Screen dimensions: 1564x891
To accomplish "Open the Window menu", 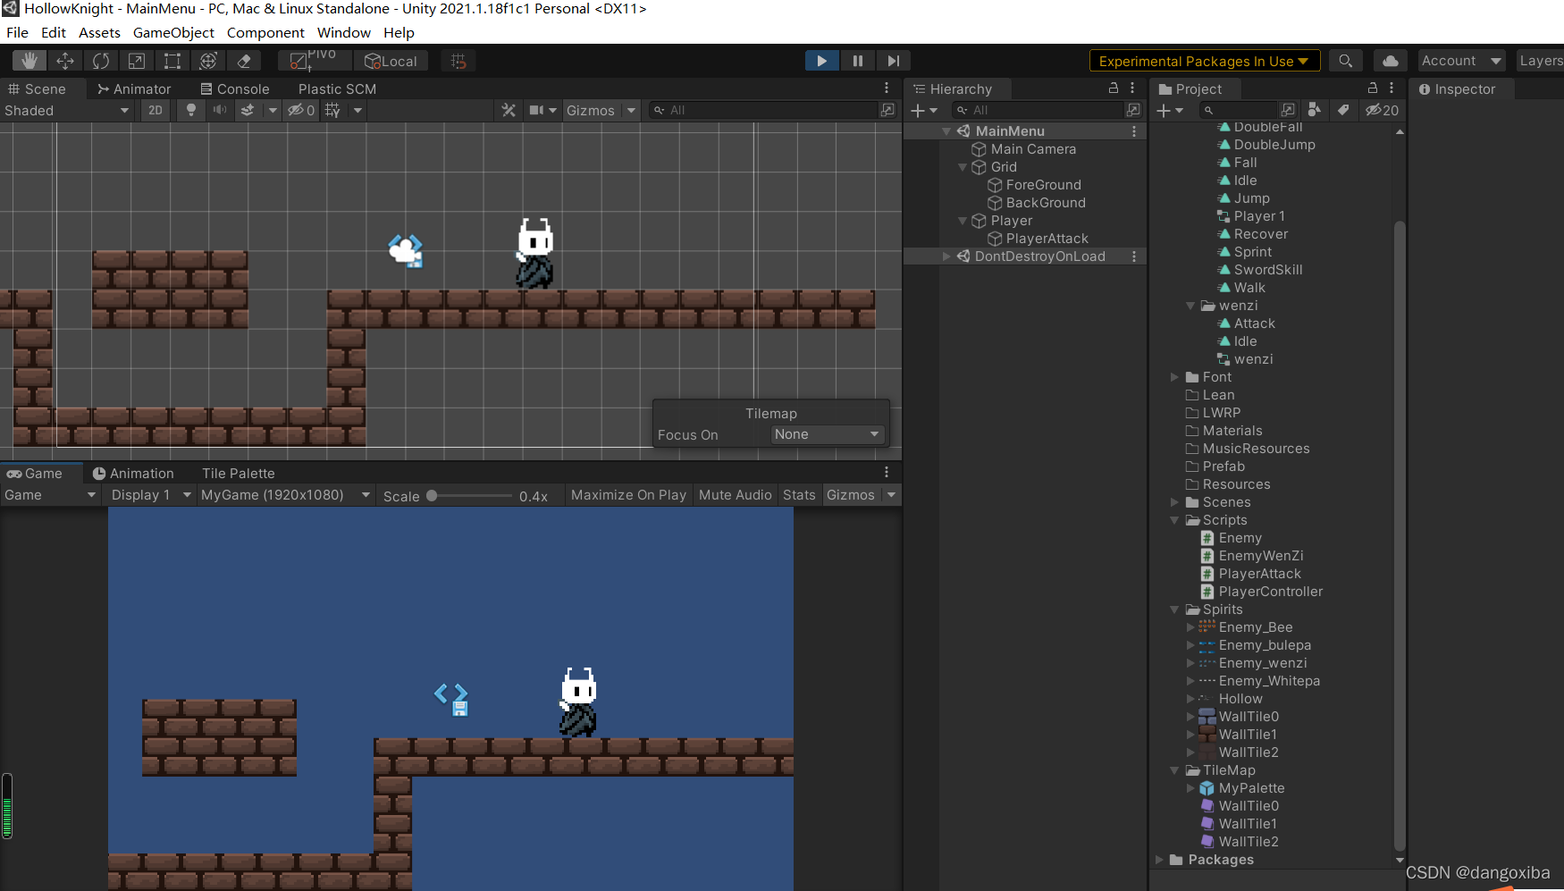I will click(343, 32).
